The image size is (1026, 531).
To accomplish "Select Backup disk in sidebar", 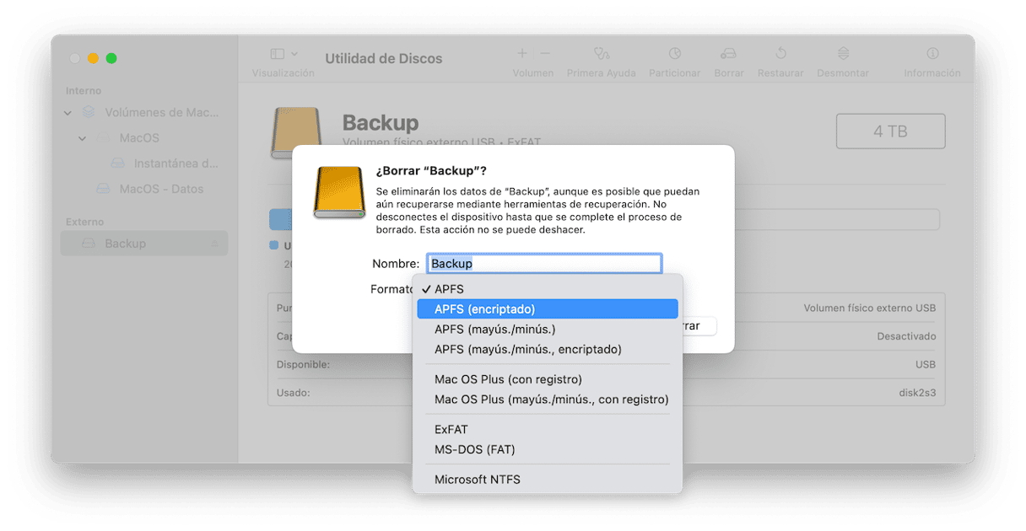I will [125, 244].
